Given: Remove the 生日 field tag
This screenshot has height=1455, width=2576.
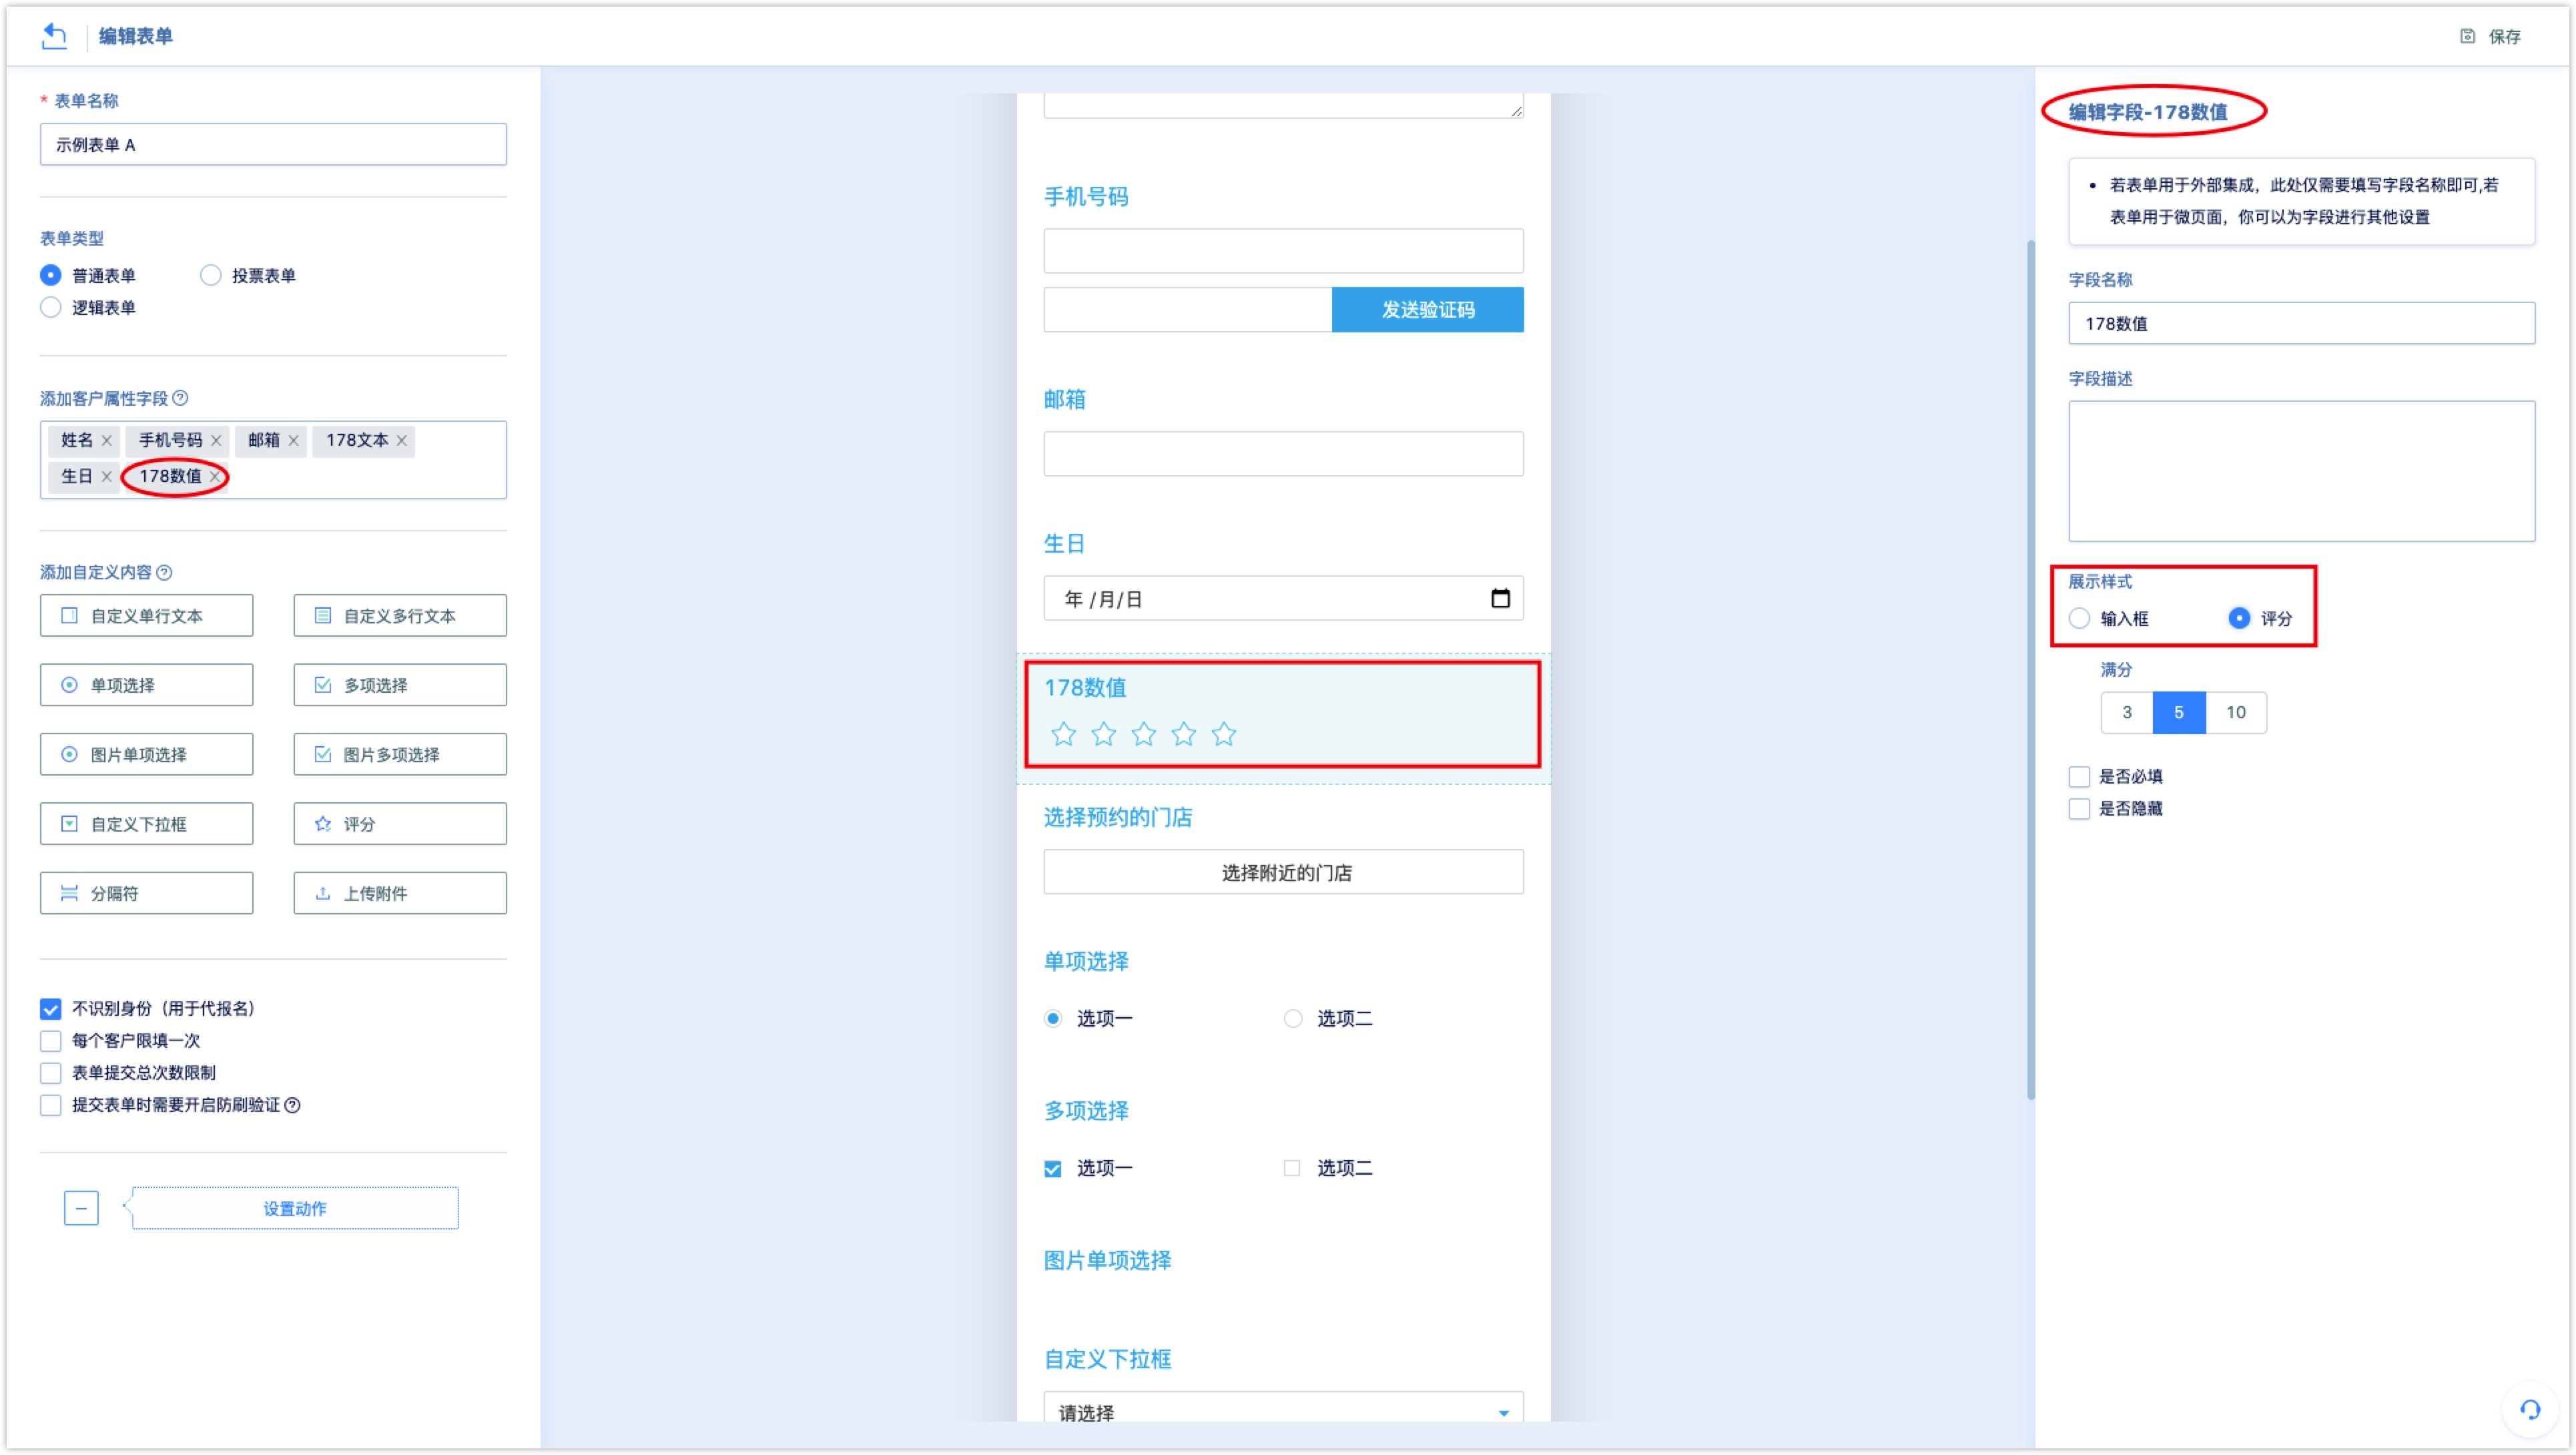Looking at the screenshot, I should [106, 476].
